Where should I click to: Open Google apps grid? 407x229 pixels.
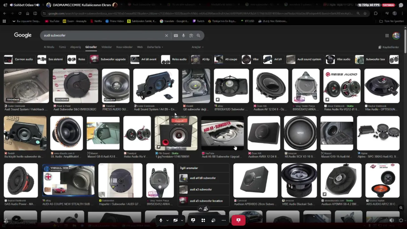coord(387,36)
